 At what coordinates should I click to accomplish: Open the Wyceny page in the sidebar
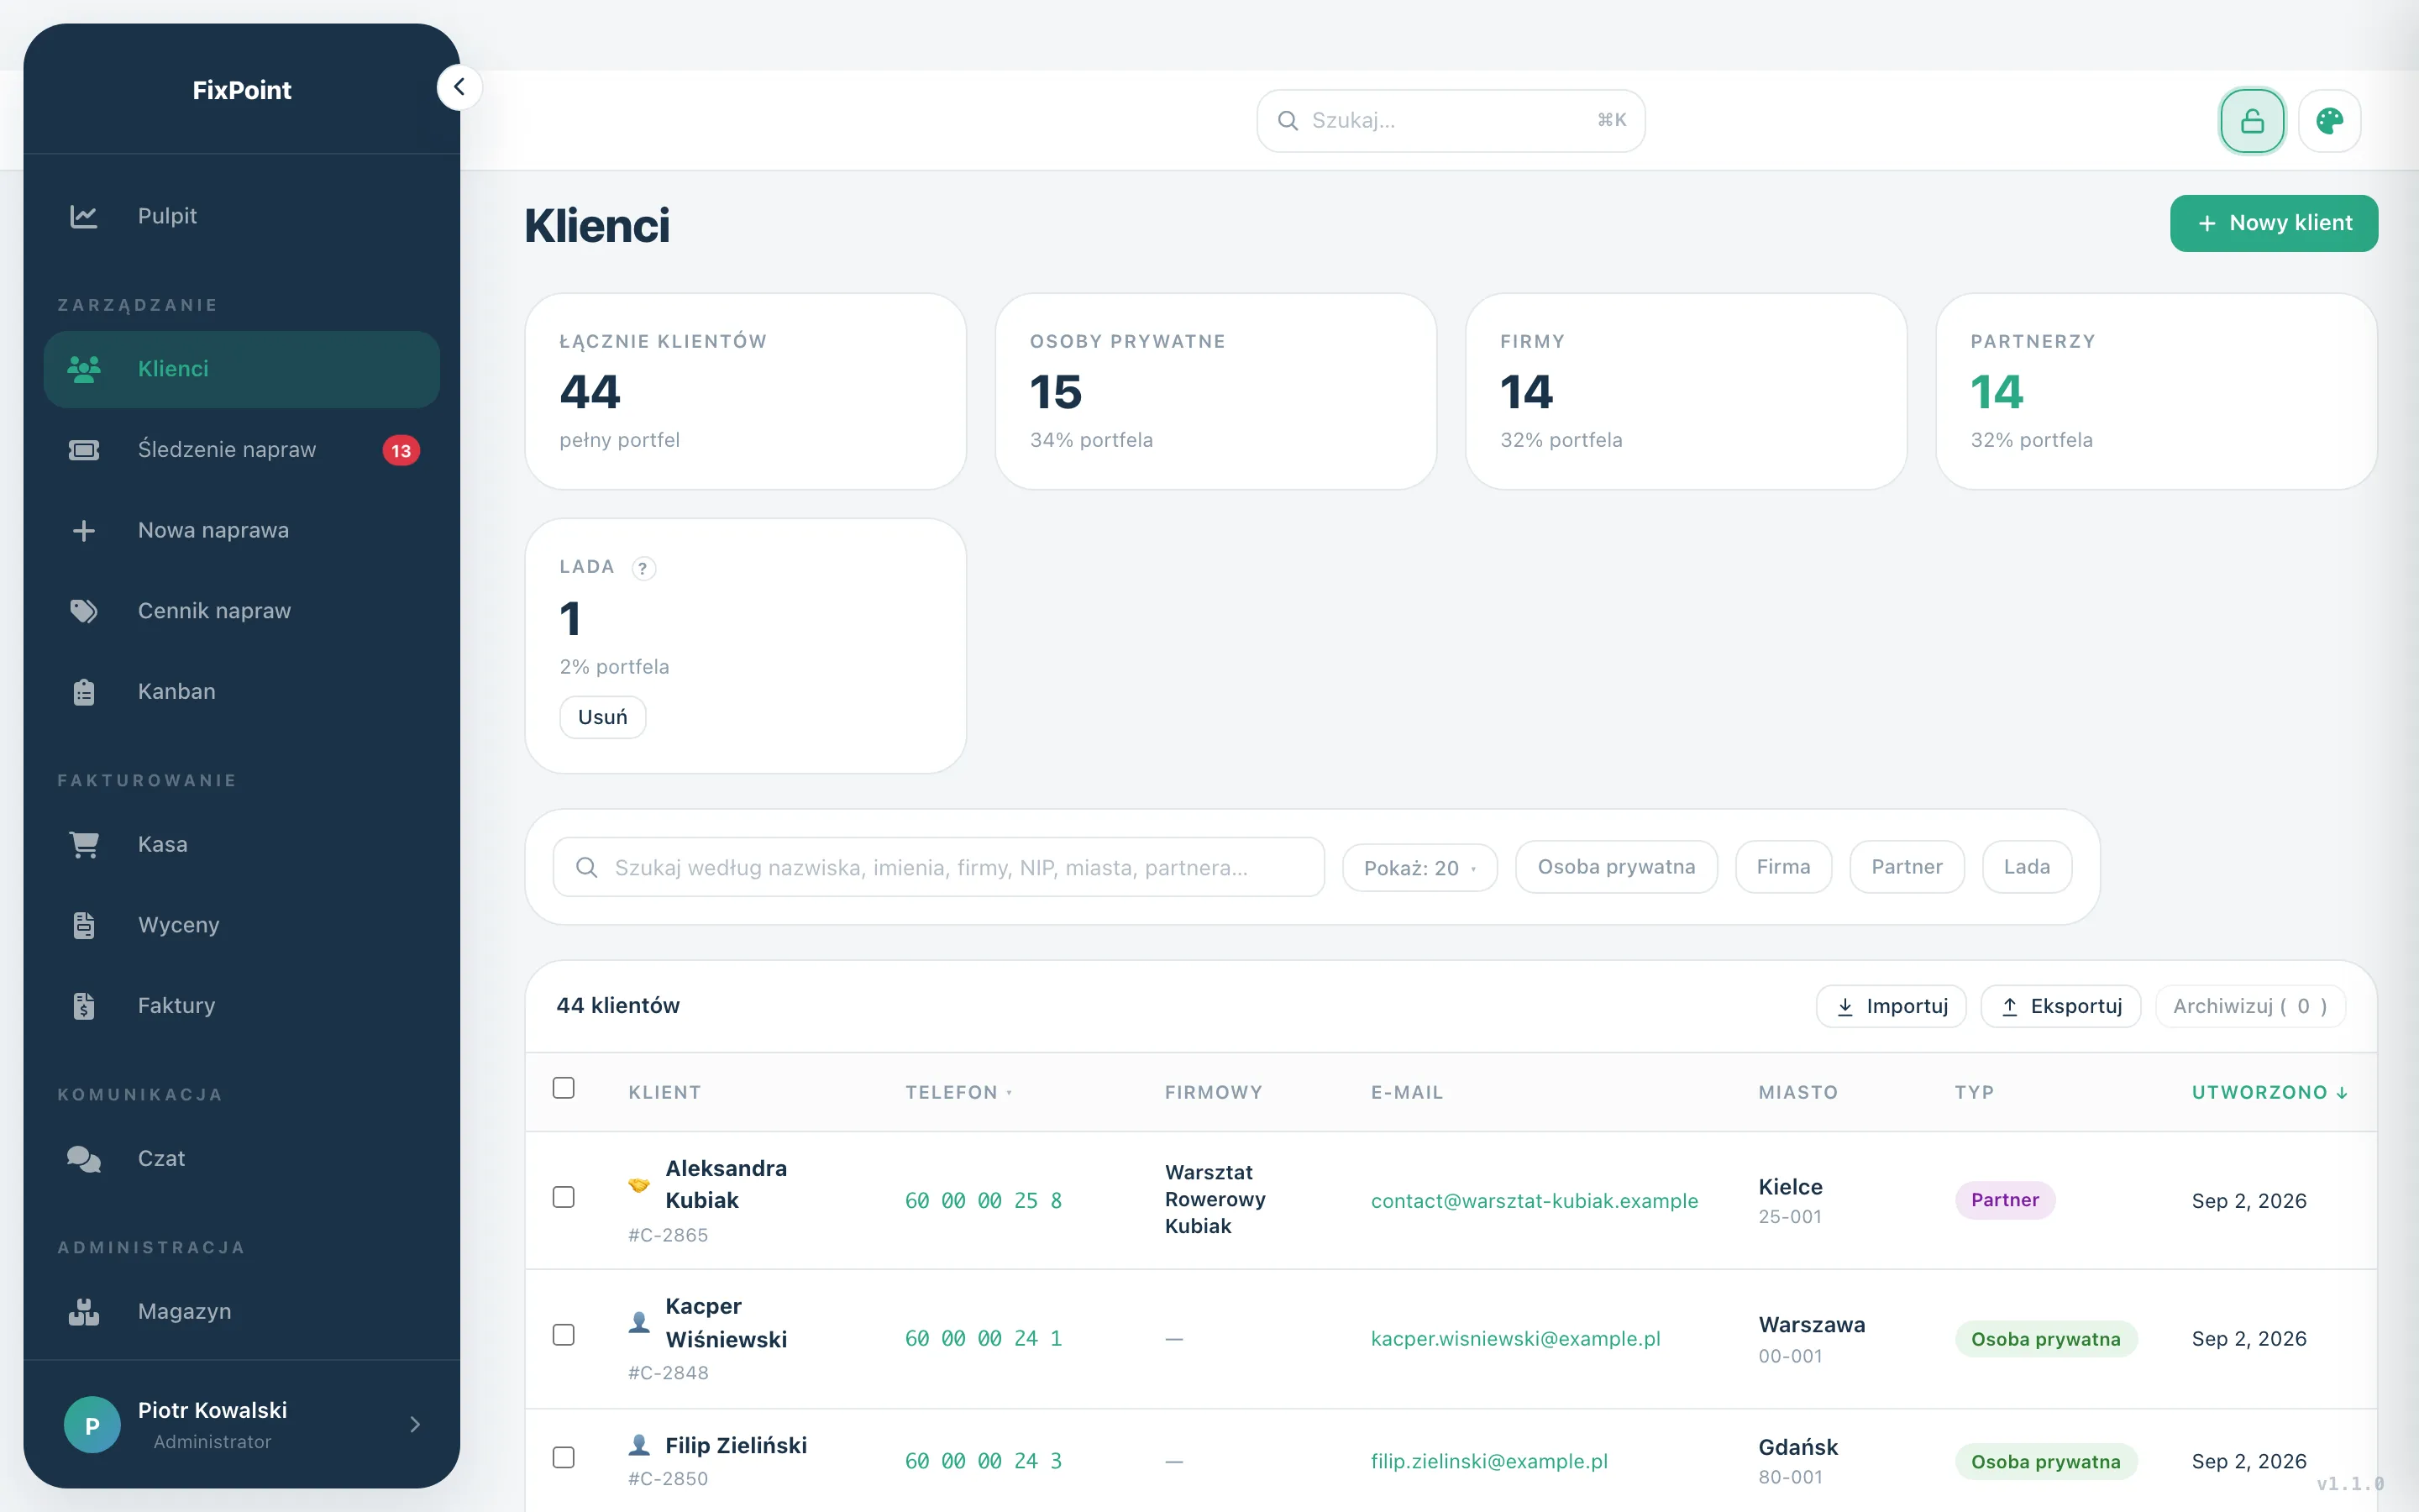pyautogui.click(x=242, y=925)
